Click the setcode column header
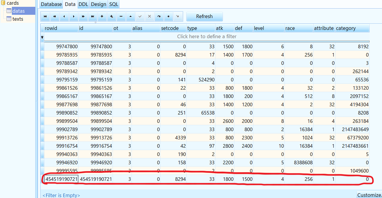382x198 pixels. pos(173,28)
